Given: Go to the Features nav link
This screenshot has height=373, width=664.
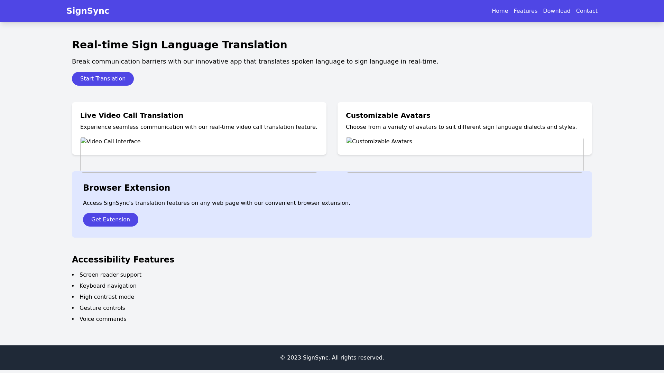Looking at the screenshot, I should pyautogui.click(x=525, y=11).
